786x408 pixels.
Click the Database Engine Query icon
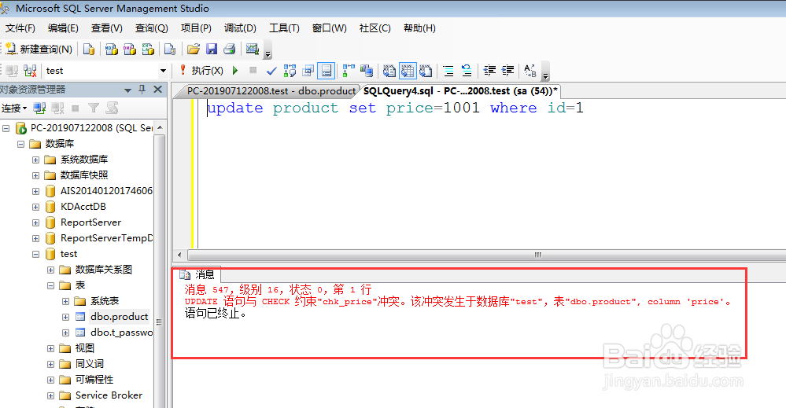(x=89, y=49)
